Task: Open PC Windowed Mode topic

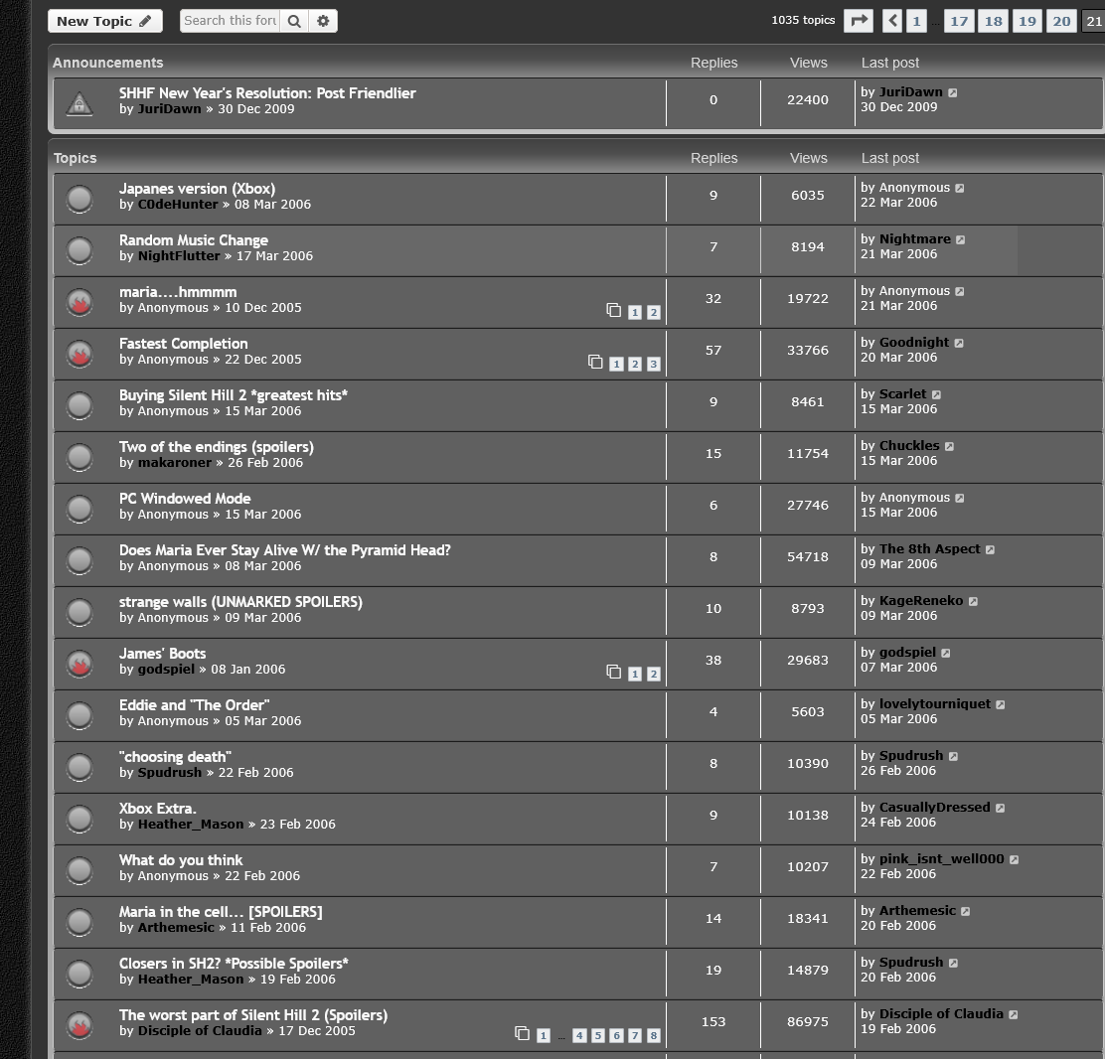Action: (x=185, y=499)
